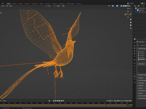Play the animation forward

click(x=59, y=101)
